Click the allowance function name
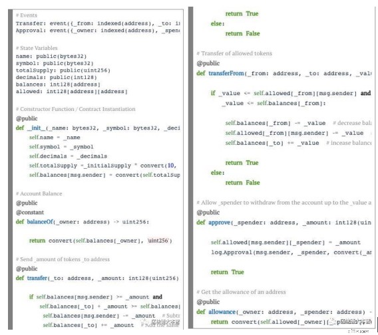 [x=222, y=312]
